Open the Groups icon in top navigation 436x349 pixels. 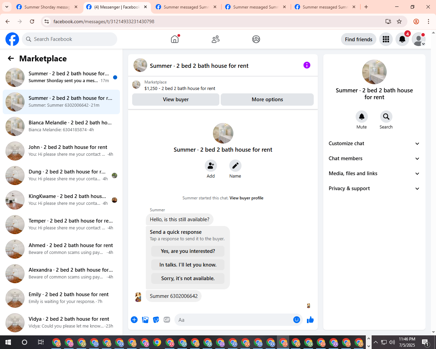(256, 39)
